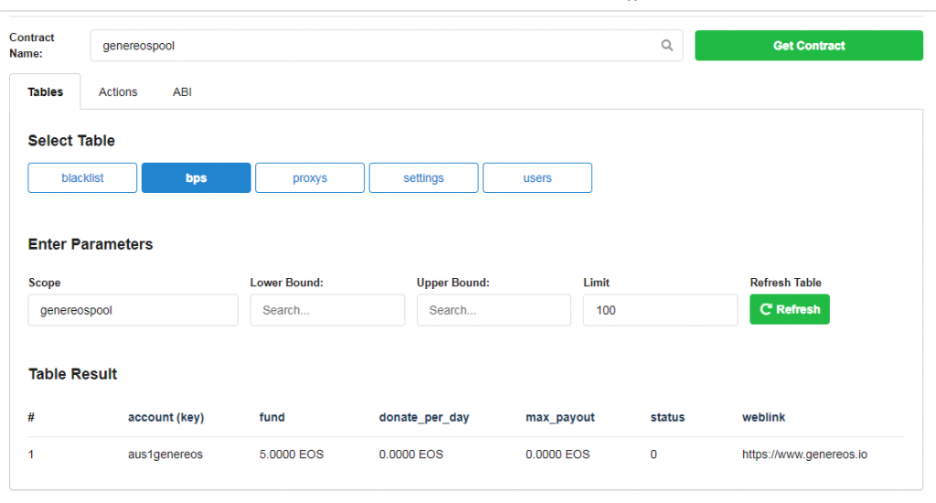Open the Actions tab
The image size is (936, 503).
(x=118, y=92)
